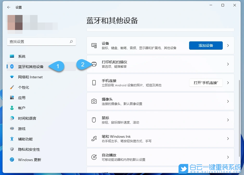Click the Windows 更新 icon in sidebar
The image size is (244, 175).
[x=11, y=160]
